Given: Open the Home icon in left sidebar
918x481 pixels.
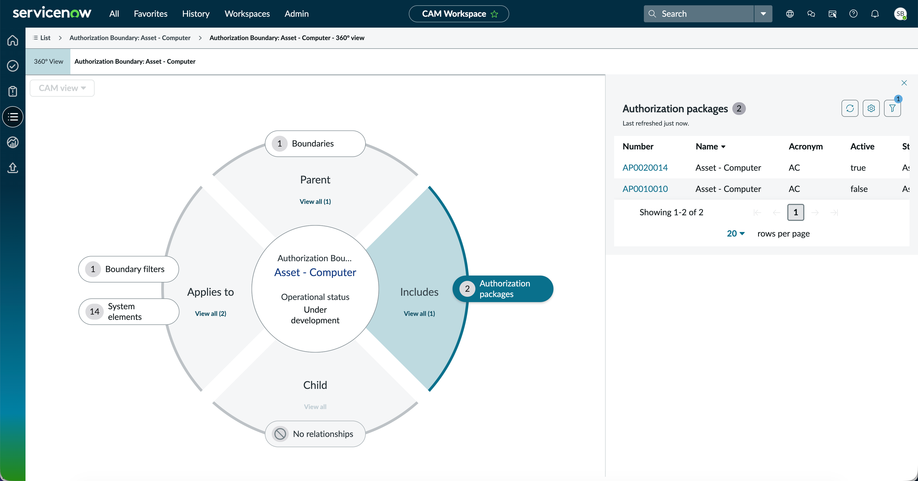Looking at the screenshot, I should click(13, 40).
